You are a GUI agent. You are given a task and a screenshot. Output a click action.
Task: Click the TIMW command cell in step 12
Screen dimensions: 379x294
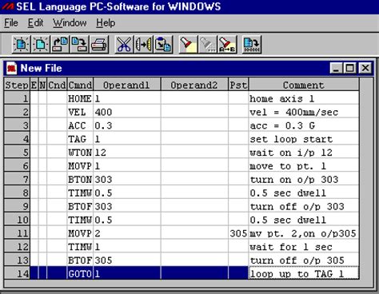click(x=80, y=247)
